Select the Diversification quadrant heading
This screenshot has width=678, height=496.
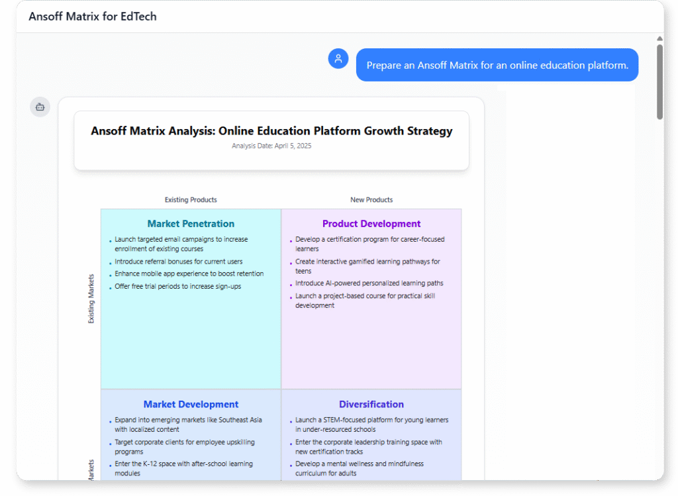coord(371,405)
